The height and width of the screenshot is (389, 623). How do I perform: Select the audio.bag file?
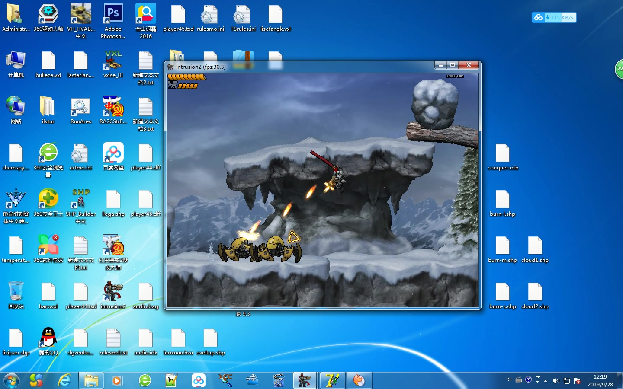tap(146, 296)
